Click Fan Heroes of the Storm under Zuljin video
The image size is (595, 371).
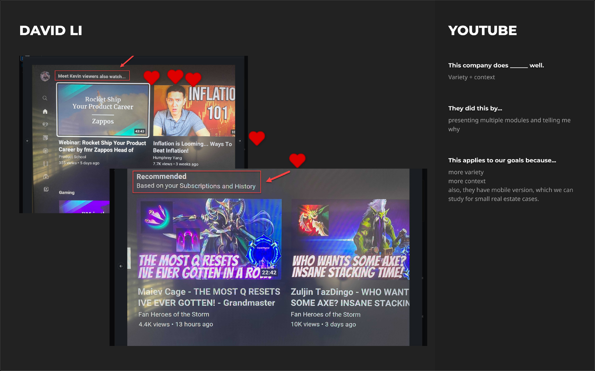pyautogui.click(x=325, y=314)
